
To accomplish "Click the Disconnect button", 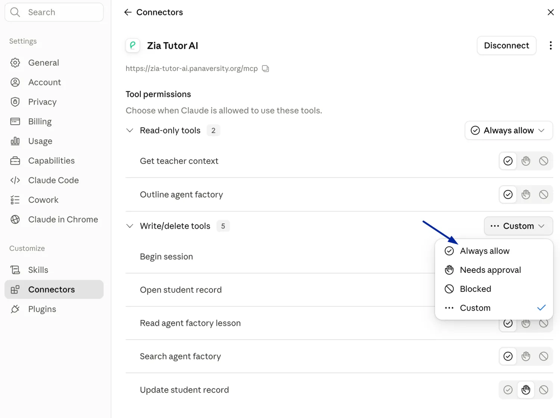I will click(507, 46).
